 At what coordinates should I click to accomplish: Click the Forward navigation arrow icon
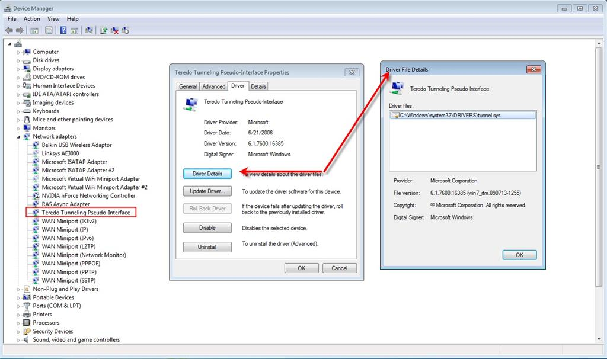click(x=20, y=30)
